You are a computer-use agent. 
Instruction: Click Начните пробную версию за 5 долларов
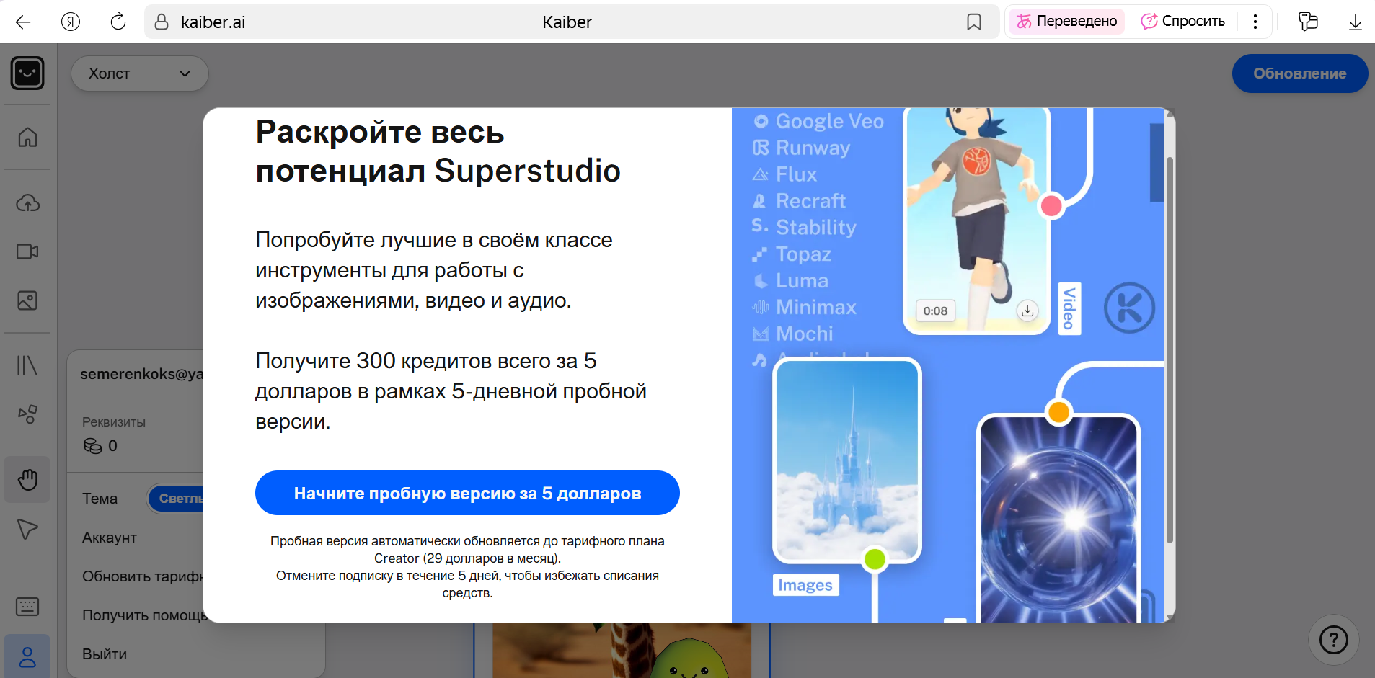click(467, 493)
